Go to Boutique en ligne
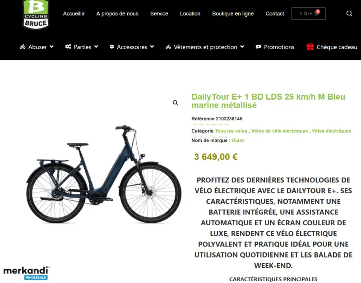361x283 pixels. pos(233,14)
